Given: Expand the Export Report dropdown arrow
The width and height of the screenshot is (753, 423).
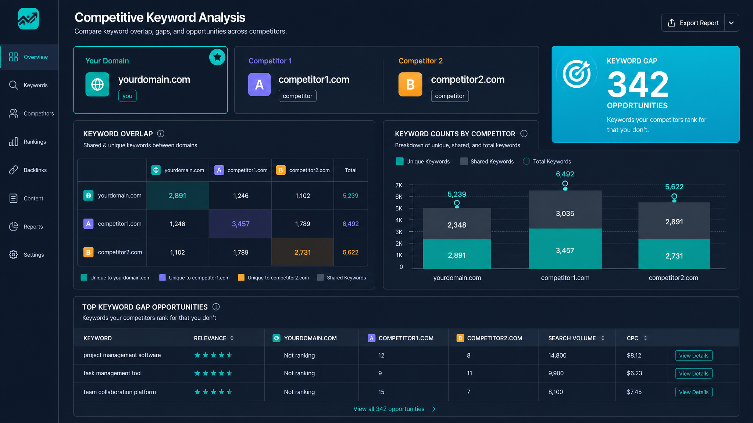Looking at the screenshot, I should click(x=731, y=23).
